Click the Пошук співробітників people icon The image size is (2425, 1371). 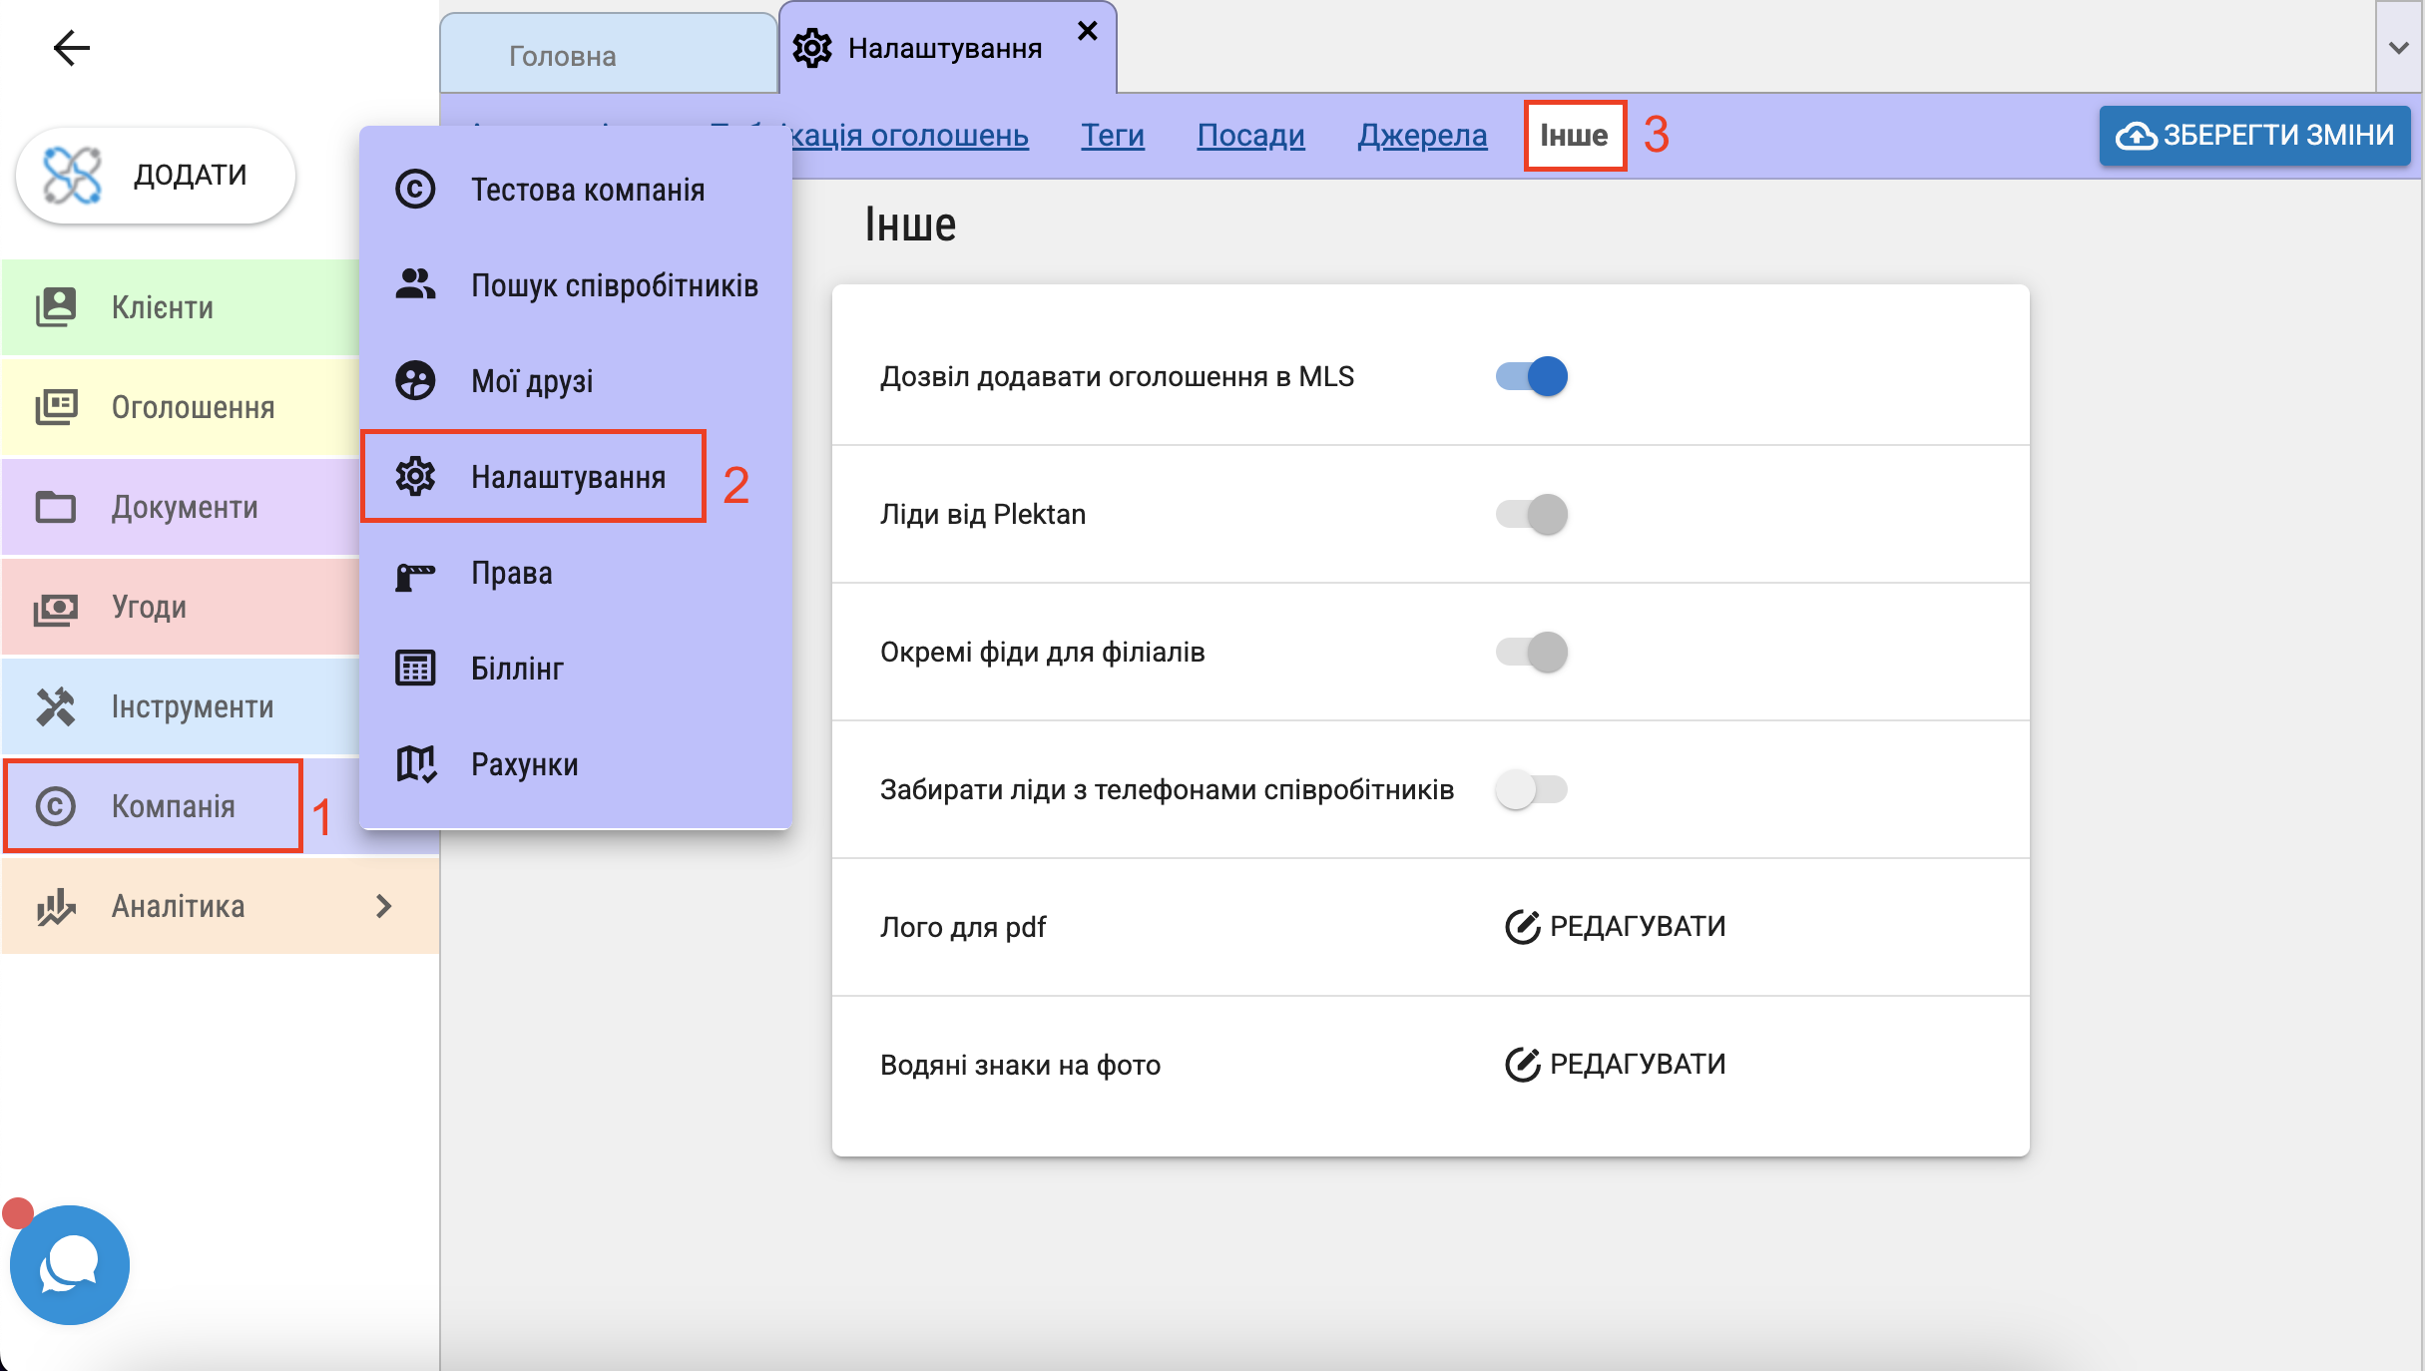point(415,284)
